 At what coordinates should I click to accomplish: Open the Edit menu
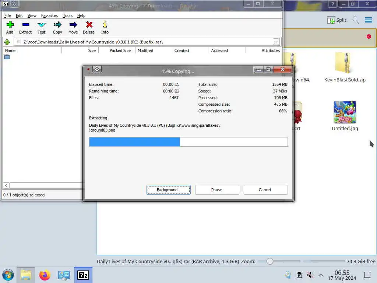coord(19,15)
